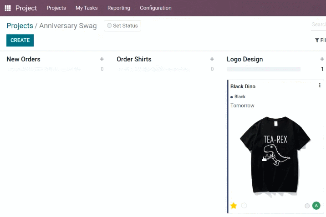Focus the Search input field

pyautogui.click(x=319, y=25)
